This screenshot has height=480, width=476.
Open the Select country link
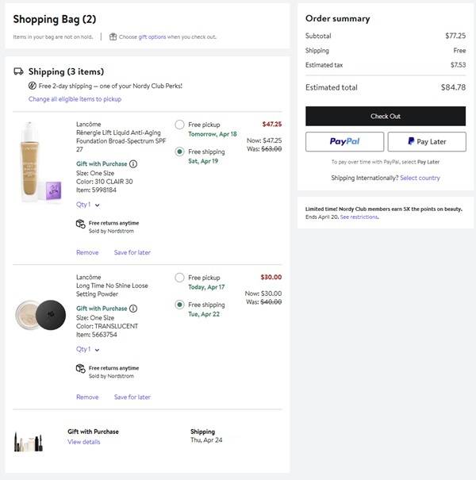(x=420, y=178)
